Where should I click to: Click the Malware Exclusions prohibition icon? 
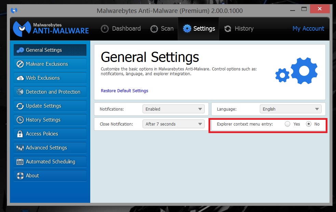20,64
